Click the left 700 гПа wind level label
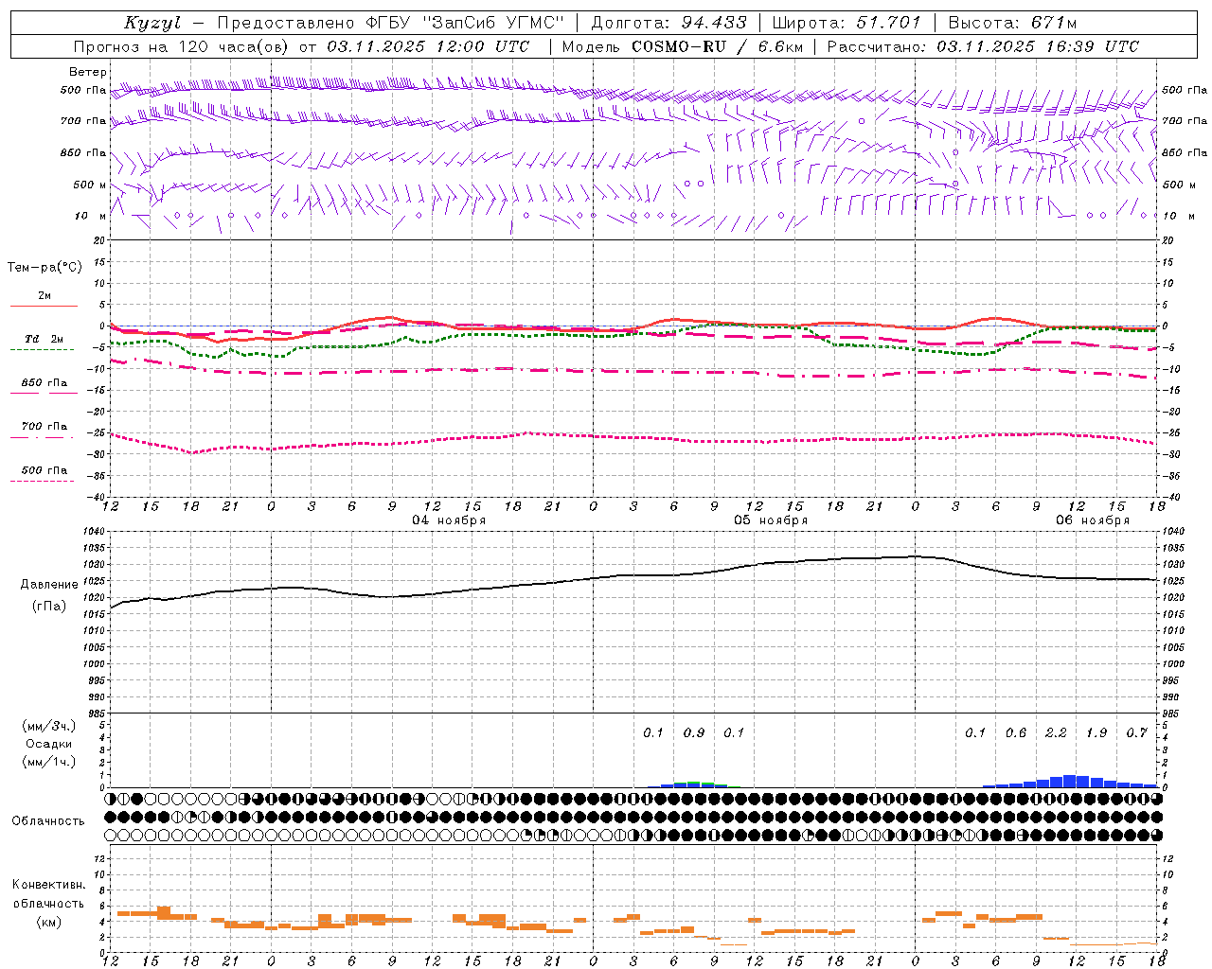 [x=83, y=121]
